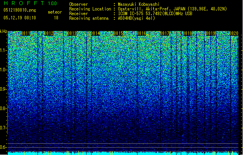Click the 0811 time marker
This screenshot has height=155, width=243.
25,33
